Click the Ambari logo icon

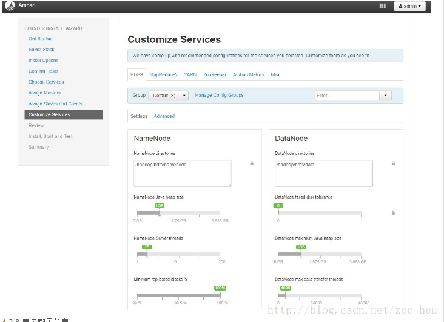pyautogui.click(x=10, y=5)
